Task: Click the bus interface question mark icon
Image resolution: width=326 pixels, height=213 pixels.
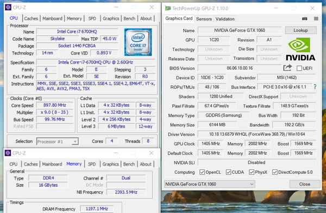Action: 315,87
